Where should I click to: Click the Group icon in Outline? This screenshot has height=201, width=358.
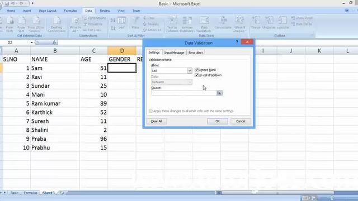tap(256, 22)
